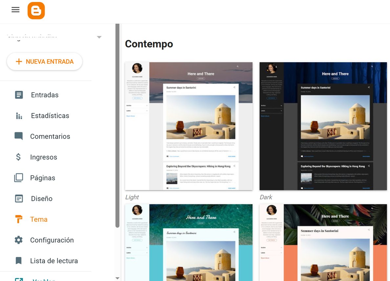The height and width of the screenshot is (281, 390).
Task: Click the Diseño layout icon
Action: [19, 199]
